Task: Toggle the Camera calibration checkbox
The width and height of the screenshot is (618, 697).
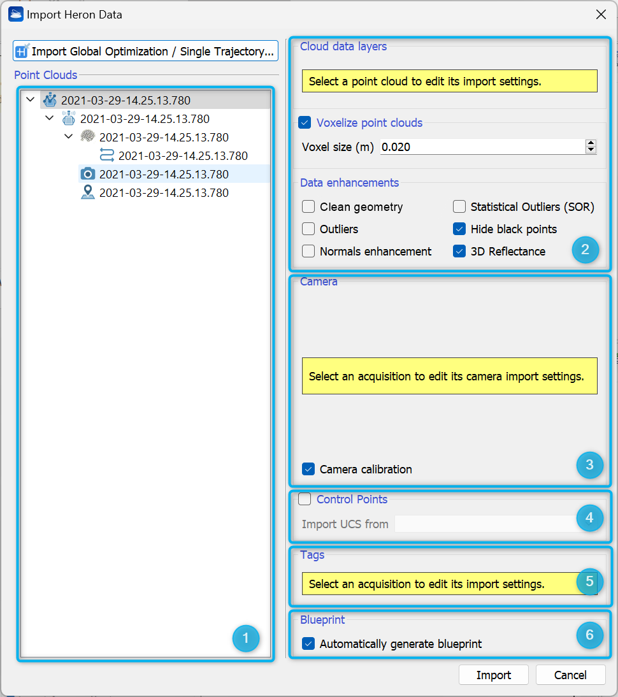Action: coord(308,469)
